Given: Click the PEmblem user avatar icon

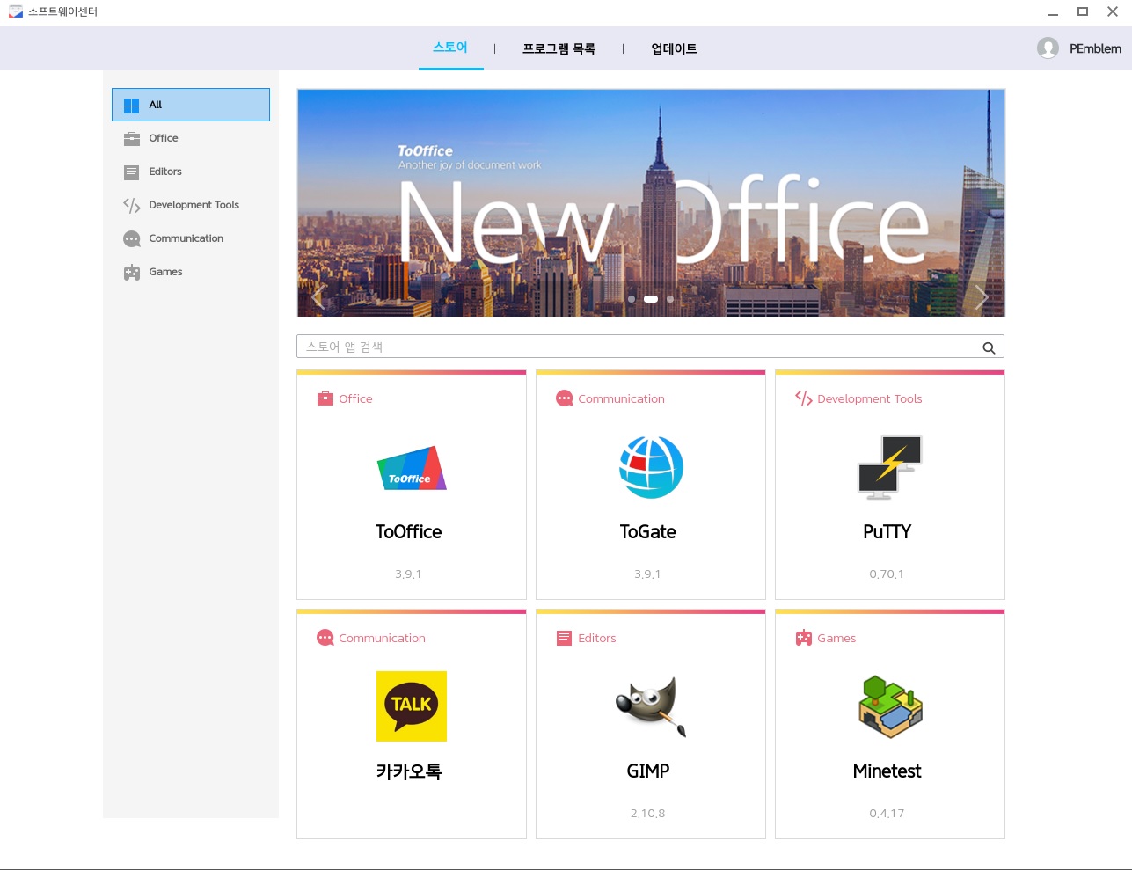Looking at the screenshot, I should click(x=1047, y=48).
